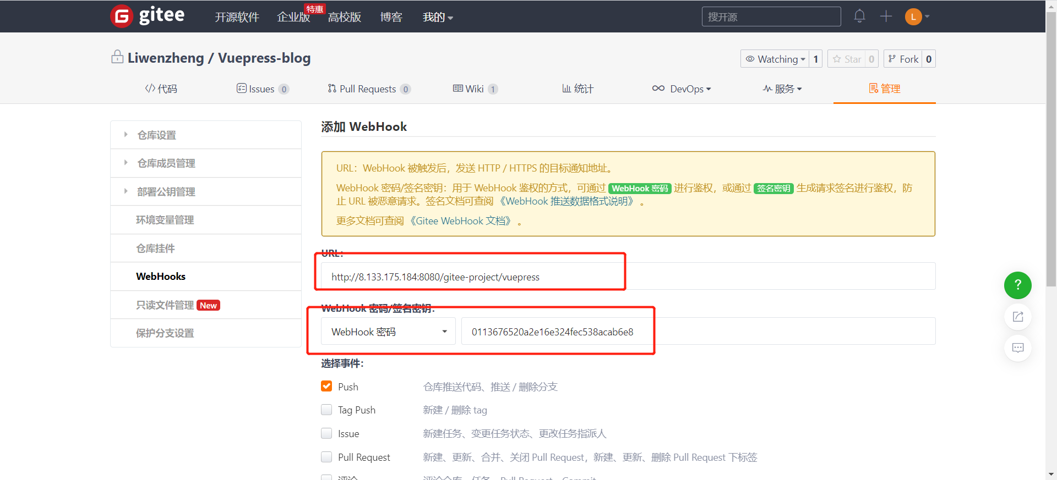The width and height of the screenshot is (1057, 480).
Task: Open 企业版 in top navigation
Action: pyautogui.click(x=293, y=17)
